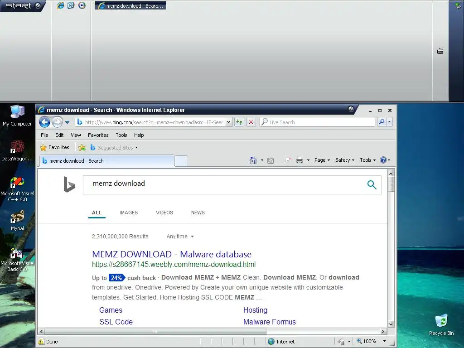Screen dimensions: 464x348
Task: Open the Hosting sublink
Action: [255, 310]
